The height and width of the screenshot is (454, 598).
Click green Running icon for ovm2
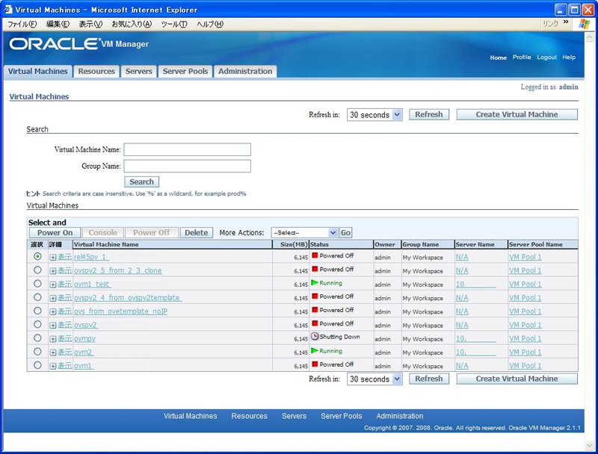click(315, 350)
